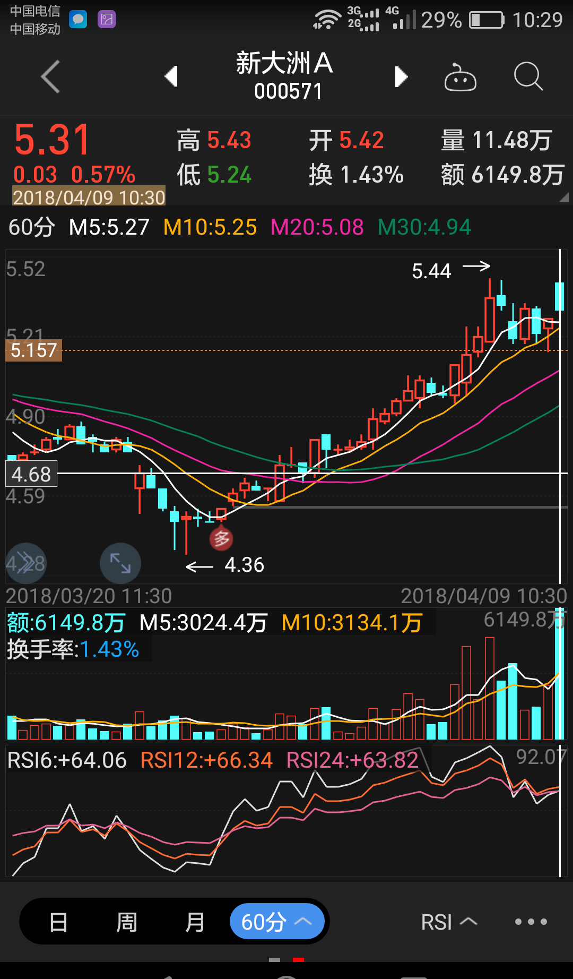Tap the double-chevron shift chart button
573x979 pixels.
(x=25, y=563)
